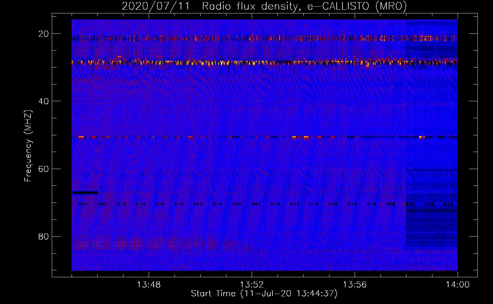
Task: Click the "80" frequency tick label
Action: click(x=44, y=236)
